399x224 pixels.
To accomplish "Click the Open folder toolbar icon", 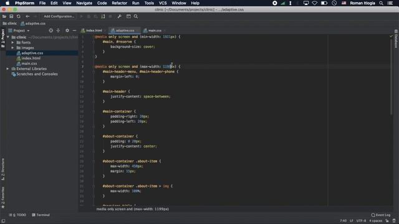I will (4, 17).
